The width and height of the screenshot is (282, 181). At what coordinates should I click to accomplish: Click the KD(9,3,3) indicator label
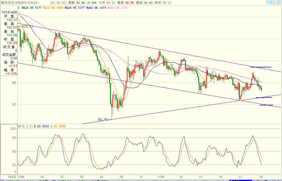(25, 127)
